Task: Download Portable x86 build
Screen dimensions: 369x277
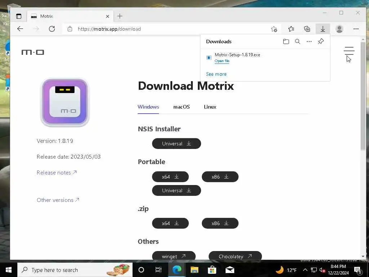Action: 220,177
